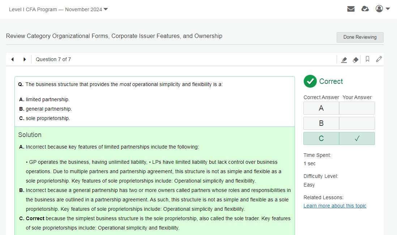Select answer option A in answer grid
397x235 pixels.
click(x=321, y=108)
